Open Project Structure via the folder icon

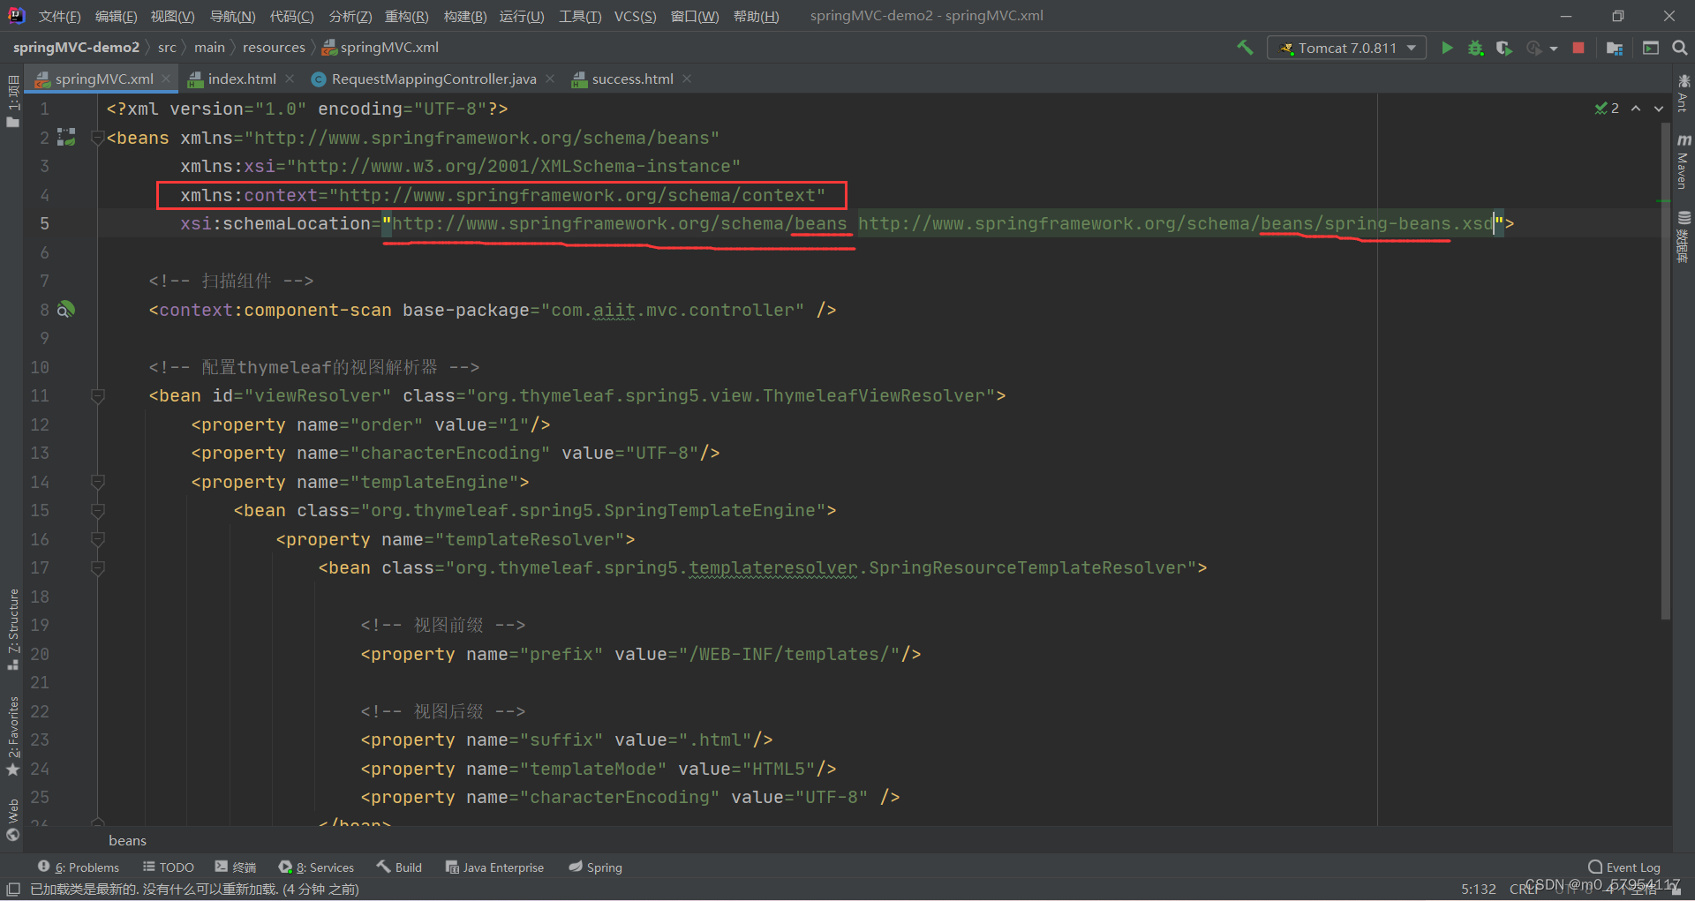pyautogui.click(x=1615, y=48)
